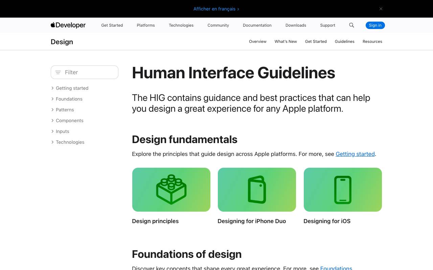Open the Community menu

tap(218, 25)
